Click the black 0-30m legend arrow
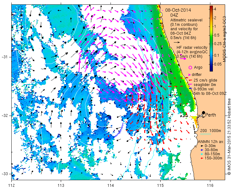Image resolution: width=233 pixels, height=189 pixels. click(x=202, y=146)
